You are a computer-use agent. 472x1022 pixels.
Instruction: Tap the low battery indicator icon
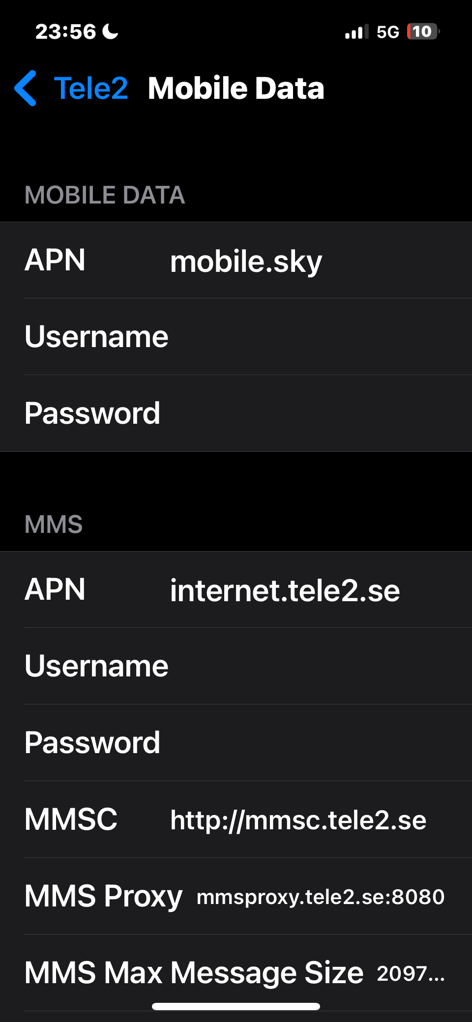coord(423,31)
